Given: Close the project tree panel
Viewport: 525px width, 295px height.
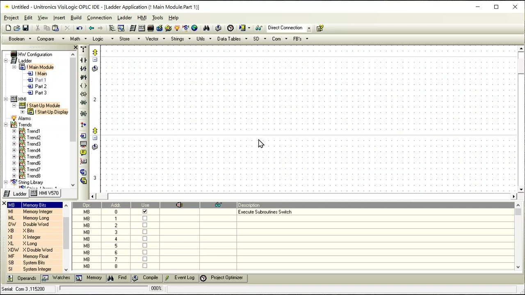Looking at the screenshot, I should (75, 48).
